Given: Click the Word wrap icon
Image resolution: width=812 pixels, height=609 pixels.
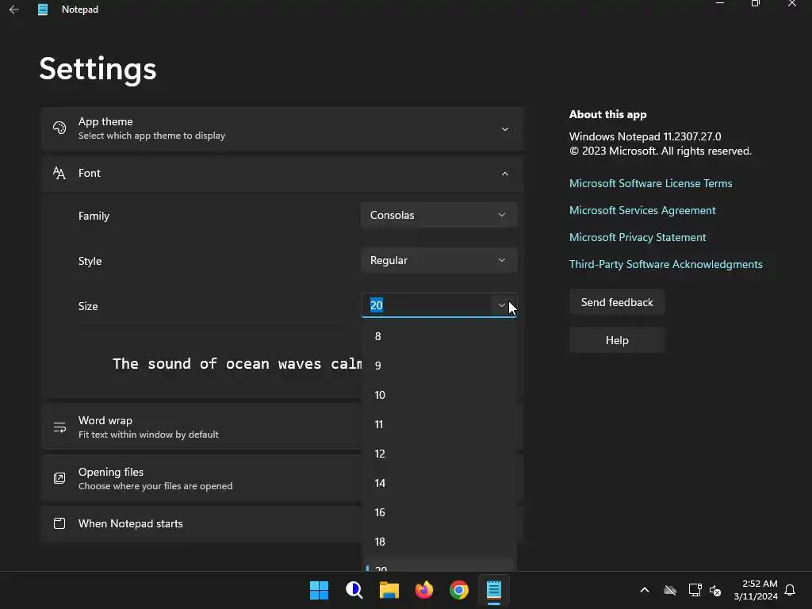Looking at the screenshot, I should tap(59, 427).
